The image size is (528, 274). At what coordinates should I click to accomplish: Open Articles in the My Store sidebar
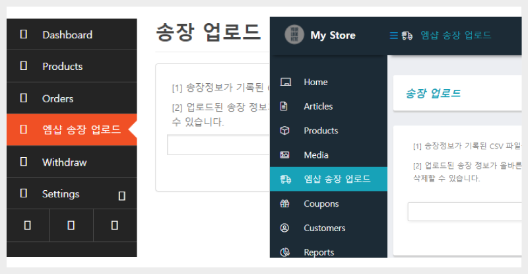329,106
